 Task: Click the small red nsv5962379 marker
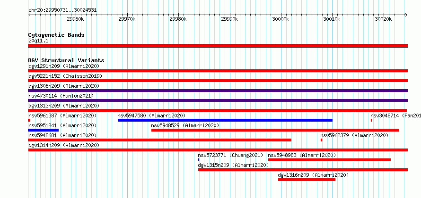[321, 140]
